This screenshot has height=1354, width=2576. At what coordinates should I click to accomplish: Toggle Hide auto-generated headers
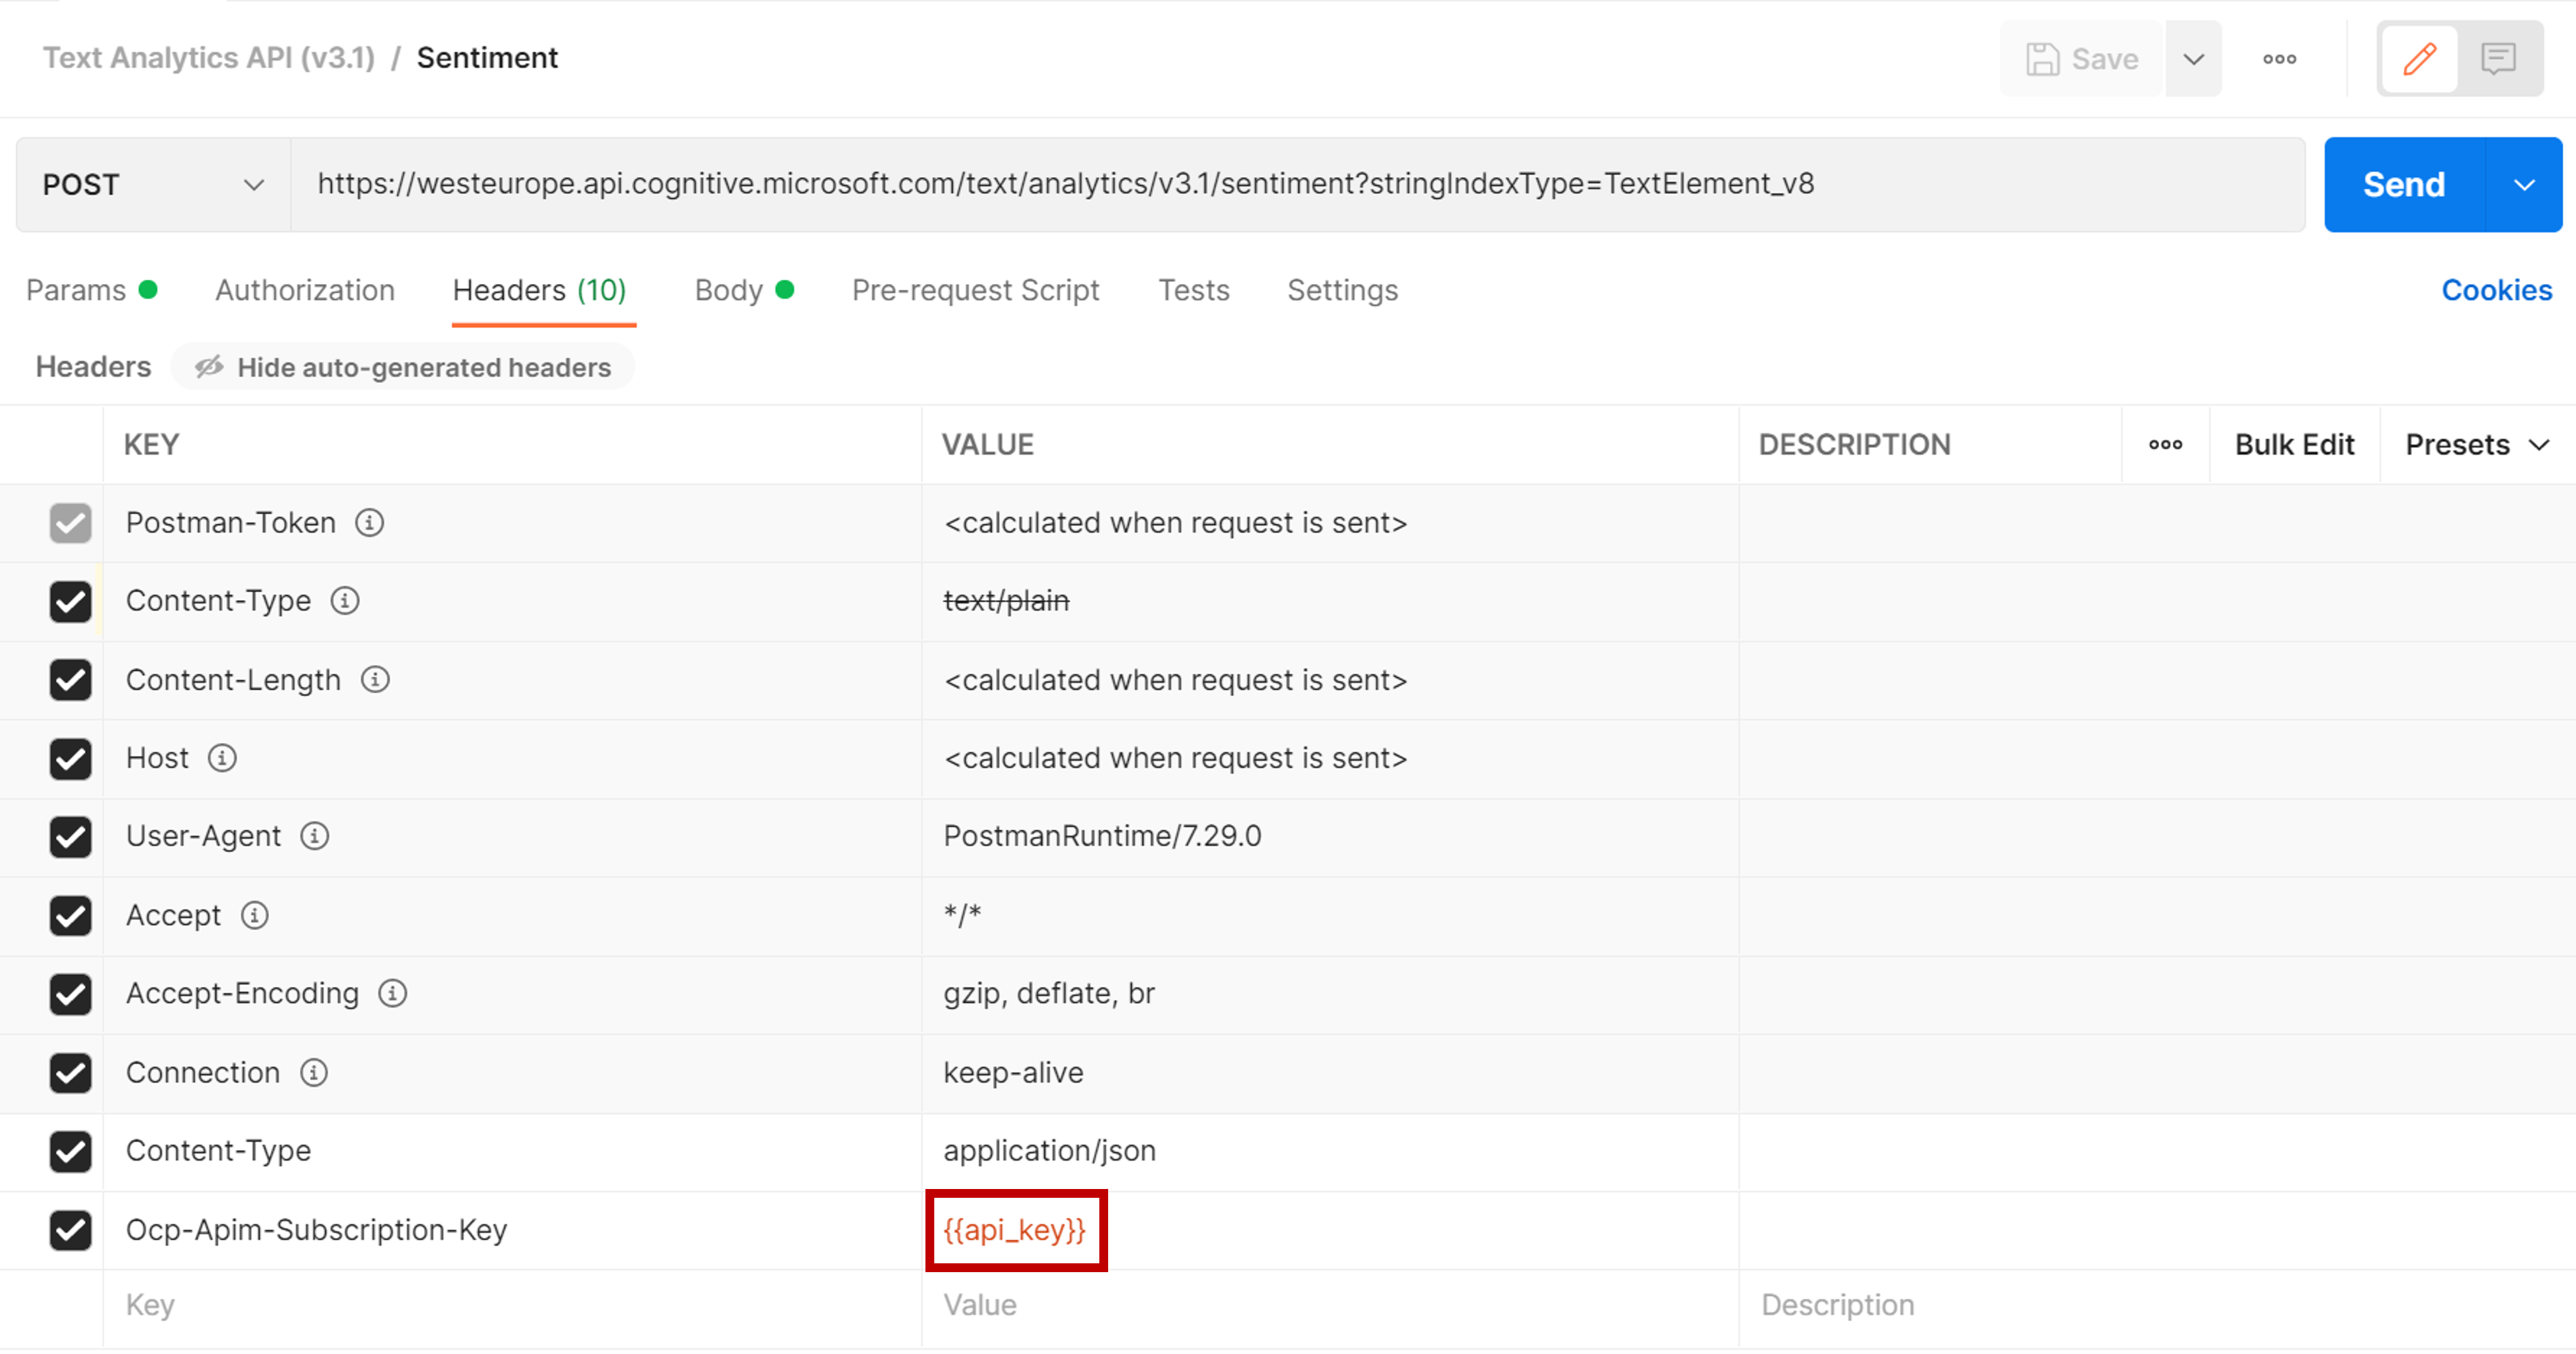pyautogui.click(x=402, y=366)
